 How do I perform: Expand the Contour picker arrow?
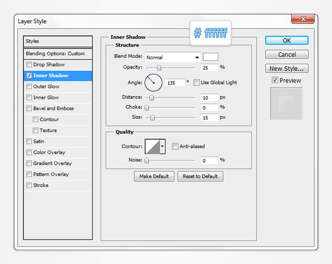pyautogui.click(x=162, y=146)
